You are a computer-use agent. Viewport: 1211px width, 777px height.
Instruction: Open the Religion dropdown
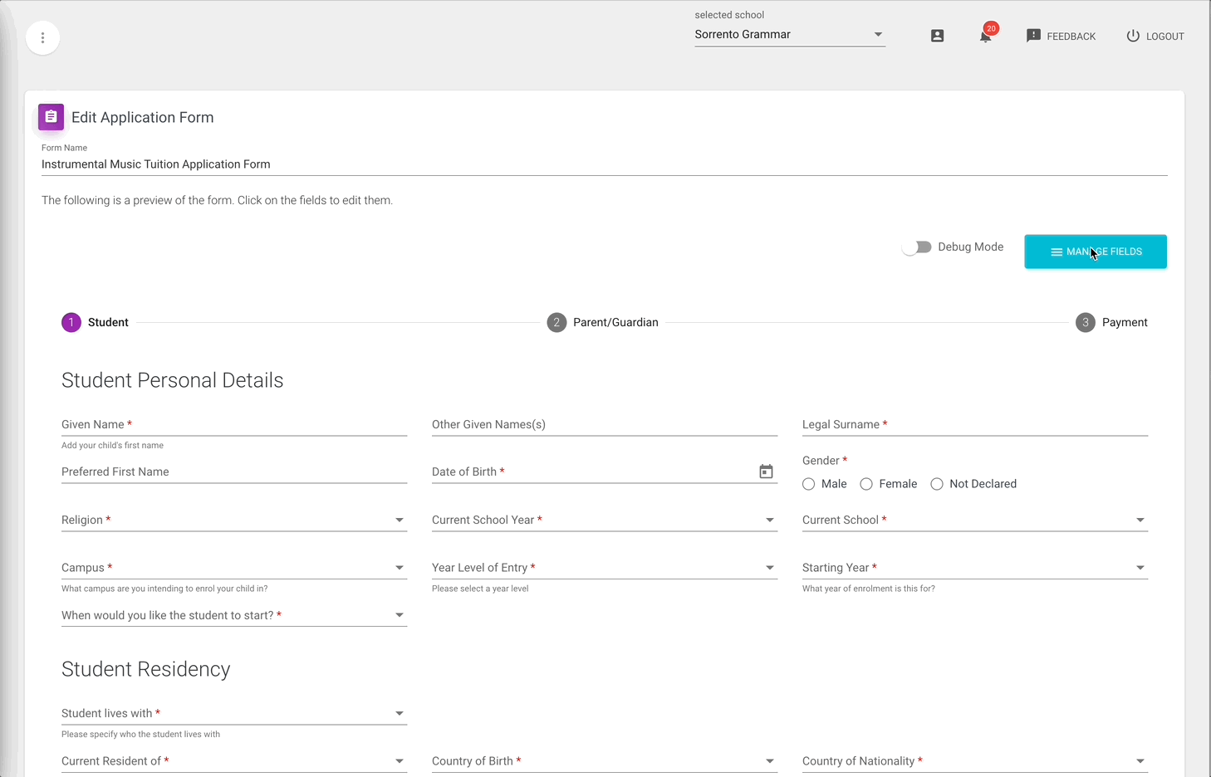pyautogui.click(x=400, y=519)
